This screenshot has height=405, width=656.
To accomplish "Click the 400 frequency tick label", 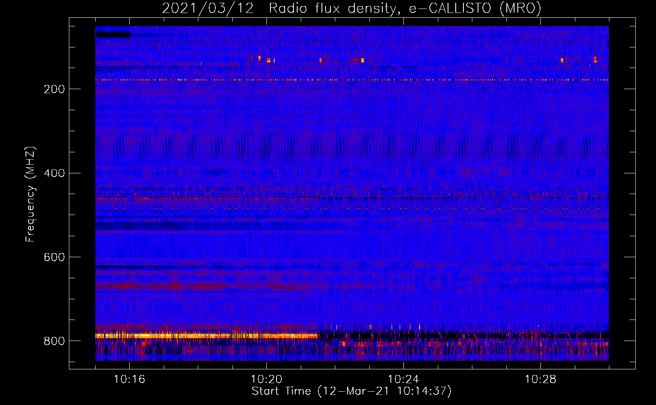I will pos(54,173).
